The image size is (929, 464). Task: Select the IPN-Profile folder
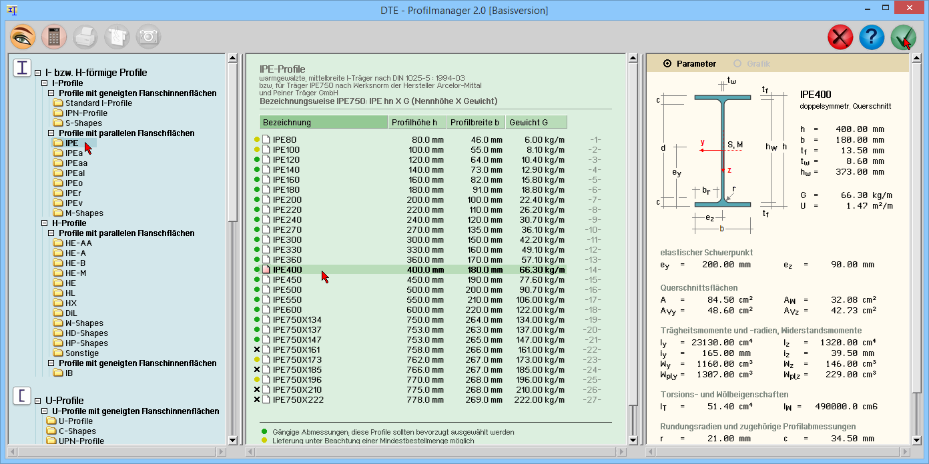85,113
